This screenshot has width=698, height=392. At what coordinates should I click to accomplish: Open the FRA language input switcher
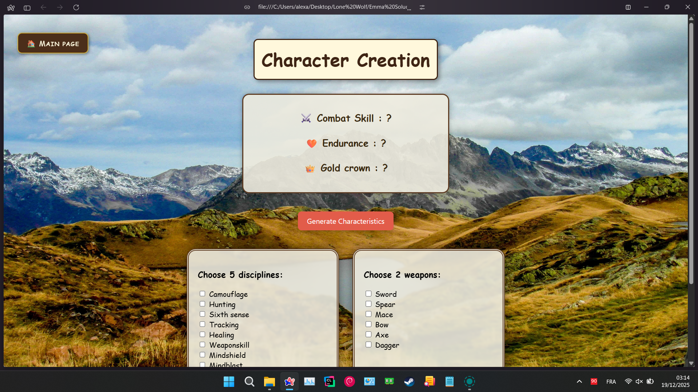click(611, 381)
